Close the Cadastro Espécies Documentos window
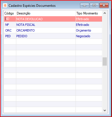Viewport: 112px width, 117px height. click(x=104, y=5)
